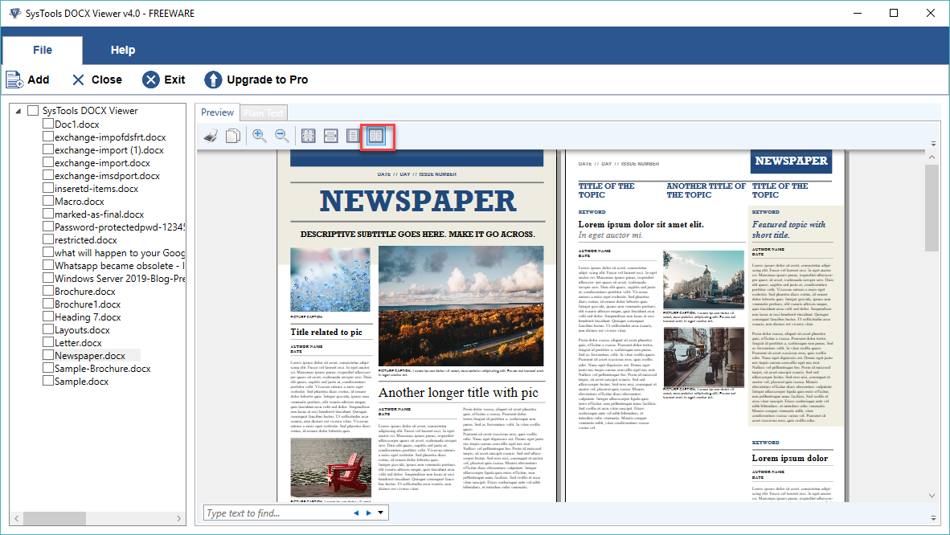The height and width of the screenshot is (535, 950).
Task: Click the first newspaper page preview
Action: (x=417, y=326)
